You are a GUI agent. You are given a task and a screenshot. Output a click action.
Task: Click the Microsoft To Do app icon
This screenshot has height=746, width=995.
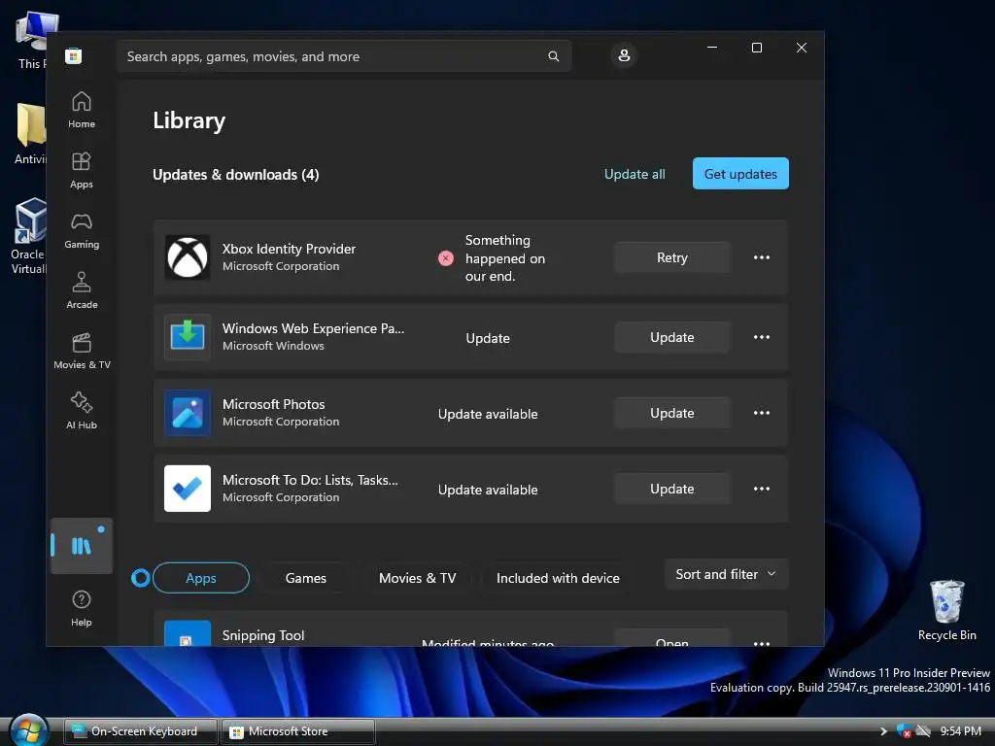(x=188, y=489)
